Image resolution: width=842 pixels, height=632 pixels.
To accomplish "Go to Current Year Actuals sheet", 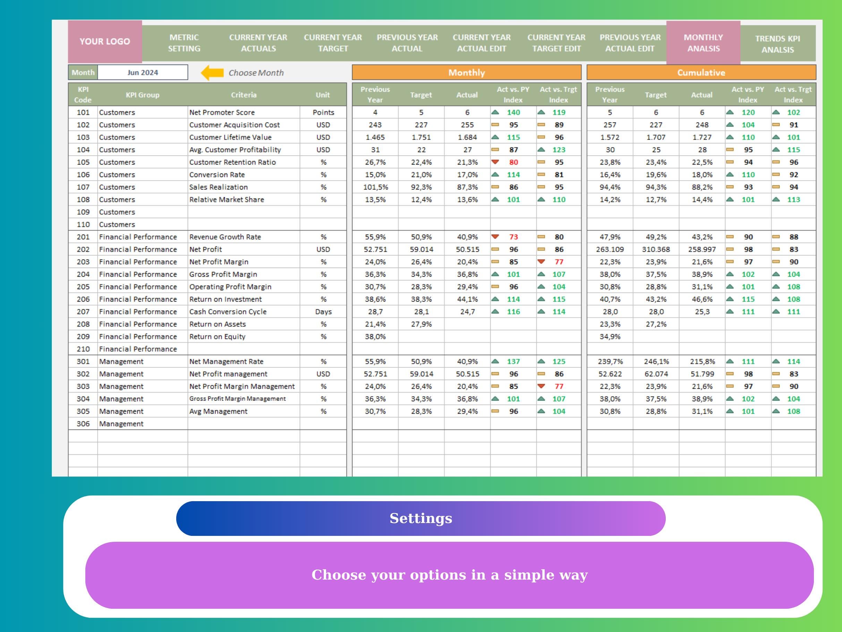I will 258,43.
